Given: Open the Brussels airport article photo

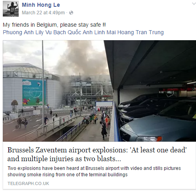Looking at the screenshot, I should point(99,91).
